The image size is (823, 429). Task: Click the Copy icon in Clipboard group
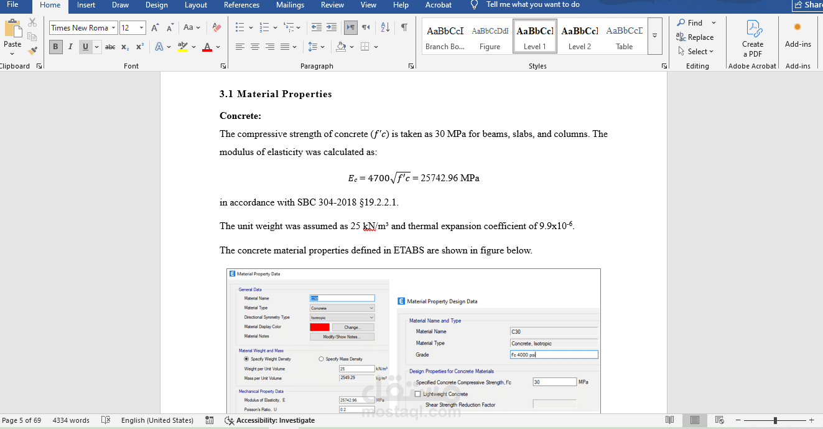click(32, 37)
